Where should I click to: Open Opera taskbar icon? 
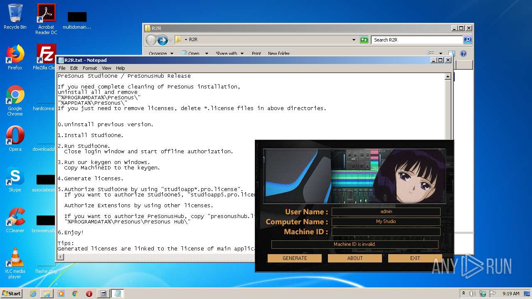[89, 294]
